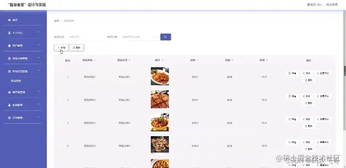This screenshot has width=346, height=168.
Task: Expand the 菜品分类管理 sidebar menu chevron
Action: pos(39,58)
